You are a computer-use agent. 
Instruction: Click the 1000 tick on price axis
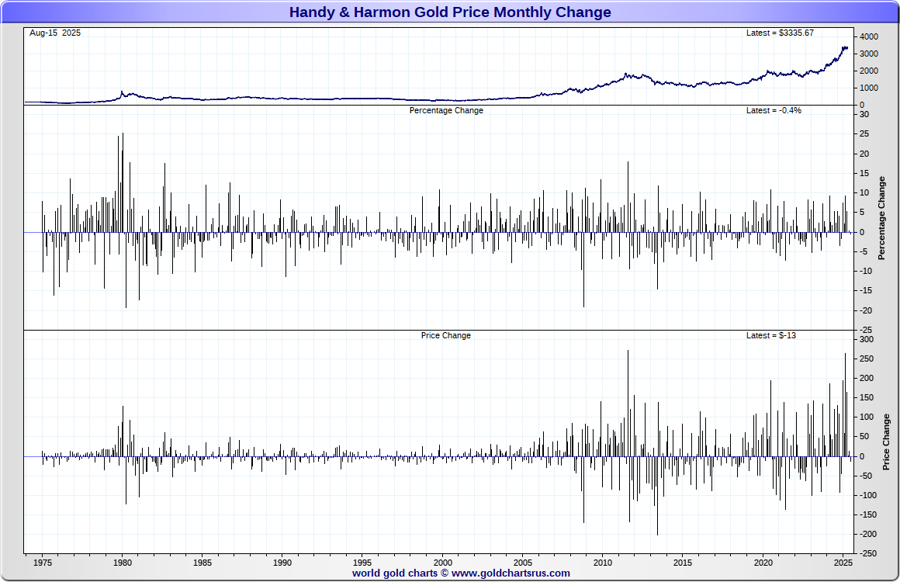pyautogui.click(x=868, y=88)
